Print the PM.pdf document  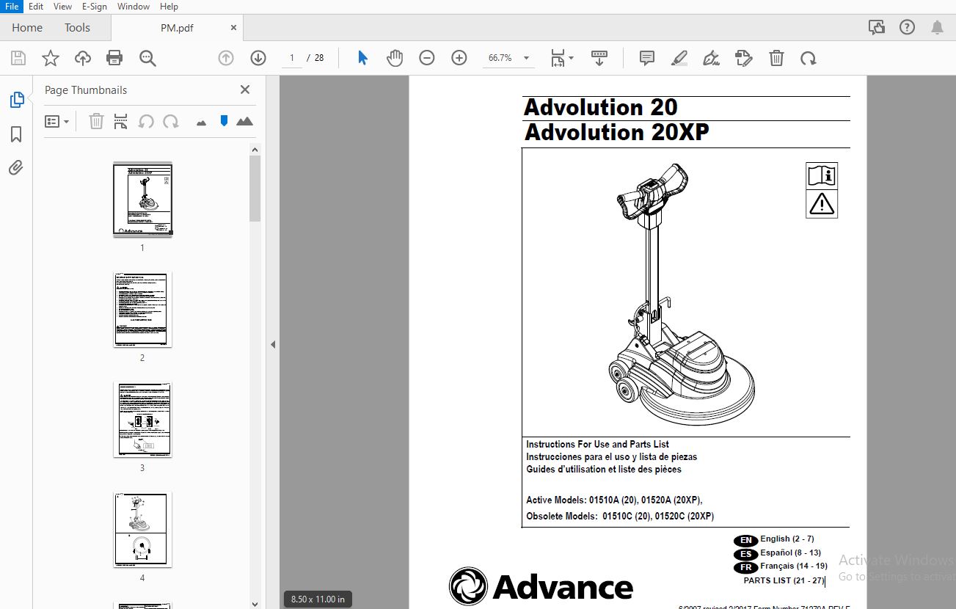point(114,57)
